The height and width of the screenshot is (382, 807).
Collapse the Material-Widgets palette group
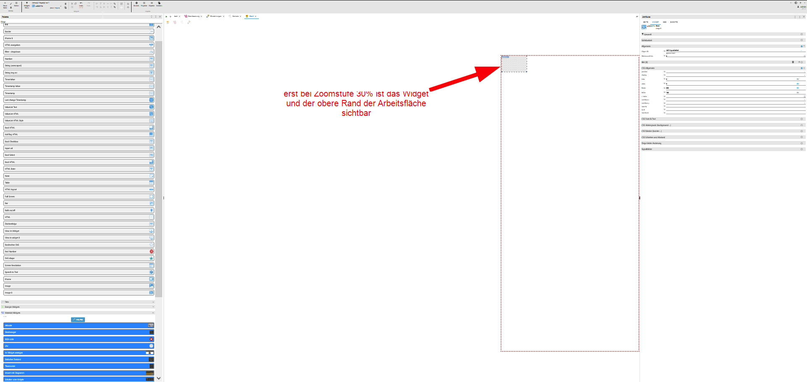(153, 313)
